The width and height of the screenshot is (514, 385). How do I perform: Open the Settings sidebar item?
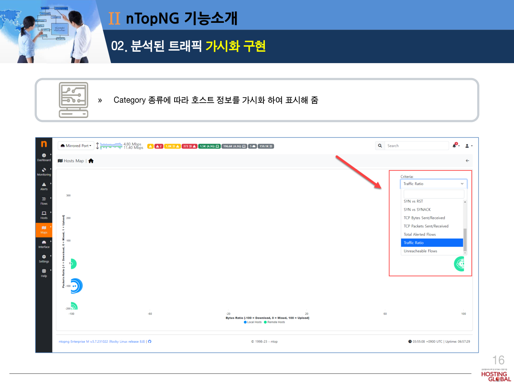click(44, 259)
